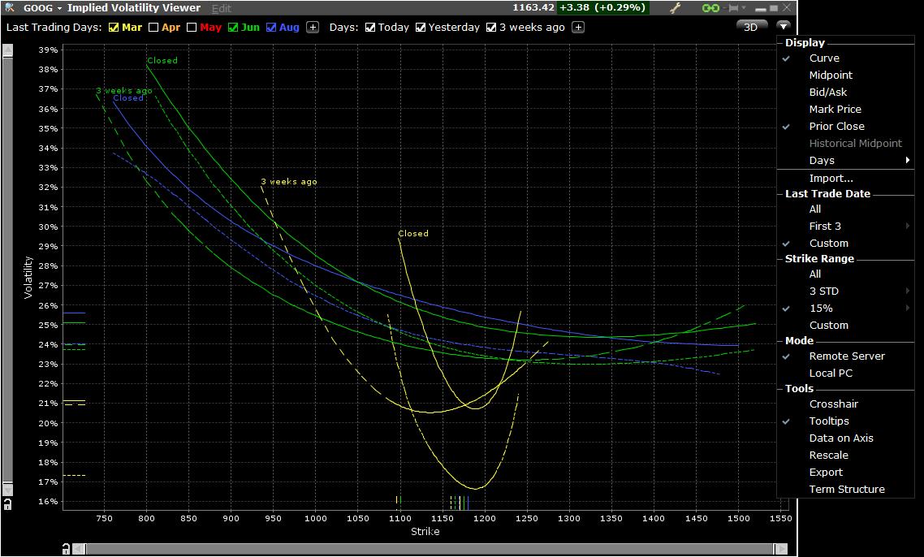
Task: Click the wrench configuration icon
Action: 675,8
